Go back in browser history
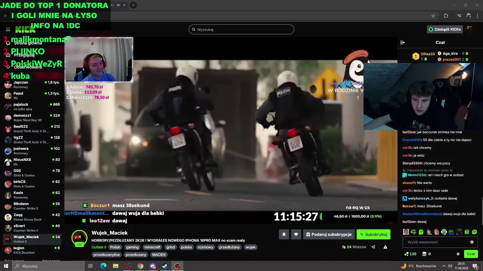The height and width of the screenshot is (271, 483). tap(6, 16)
